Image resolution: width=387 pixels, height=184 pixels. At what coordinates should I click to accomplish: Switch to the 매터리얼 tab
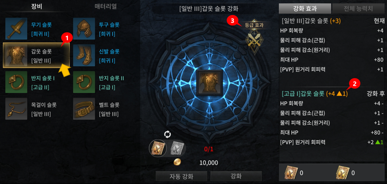coord(106,6)
